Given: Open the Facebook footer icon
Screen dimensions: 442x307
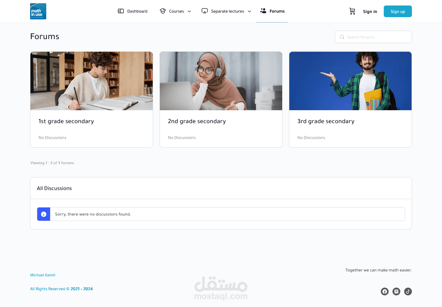Looking at the screenshot, I should click(385, 291).
